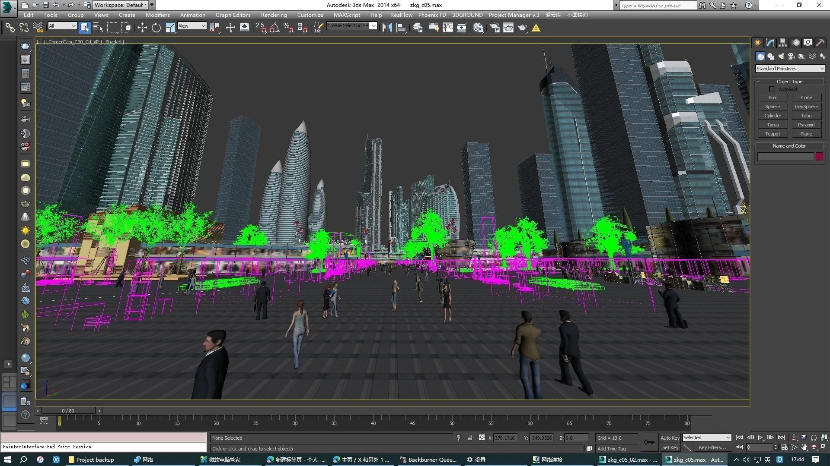Toggle Auto Key animation mode

(670, 438)
